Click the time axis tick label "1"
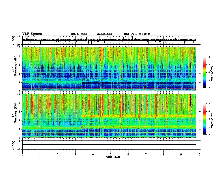This screenshot has height=173, width=224. 40,154
